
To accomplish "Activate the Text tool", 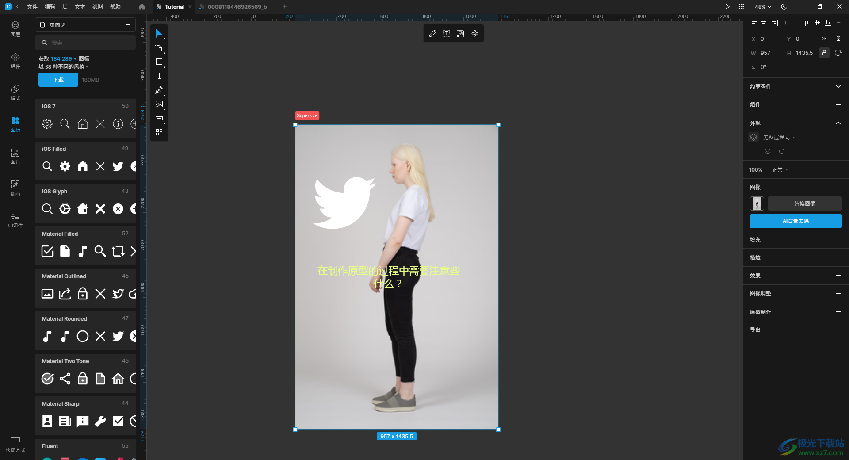I will click(159, 76).
